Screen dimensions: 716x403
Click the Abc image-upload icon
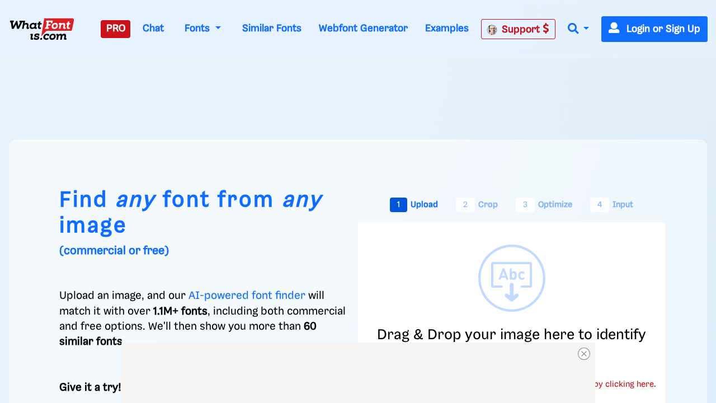(511, 274)
